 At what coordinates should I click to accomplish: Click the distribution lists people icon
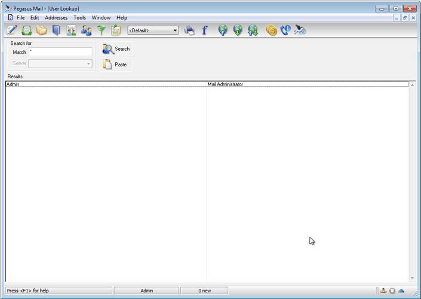[87, 30]
